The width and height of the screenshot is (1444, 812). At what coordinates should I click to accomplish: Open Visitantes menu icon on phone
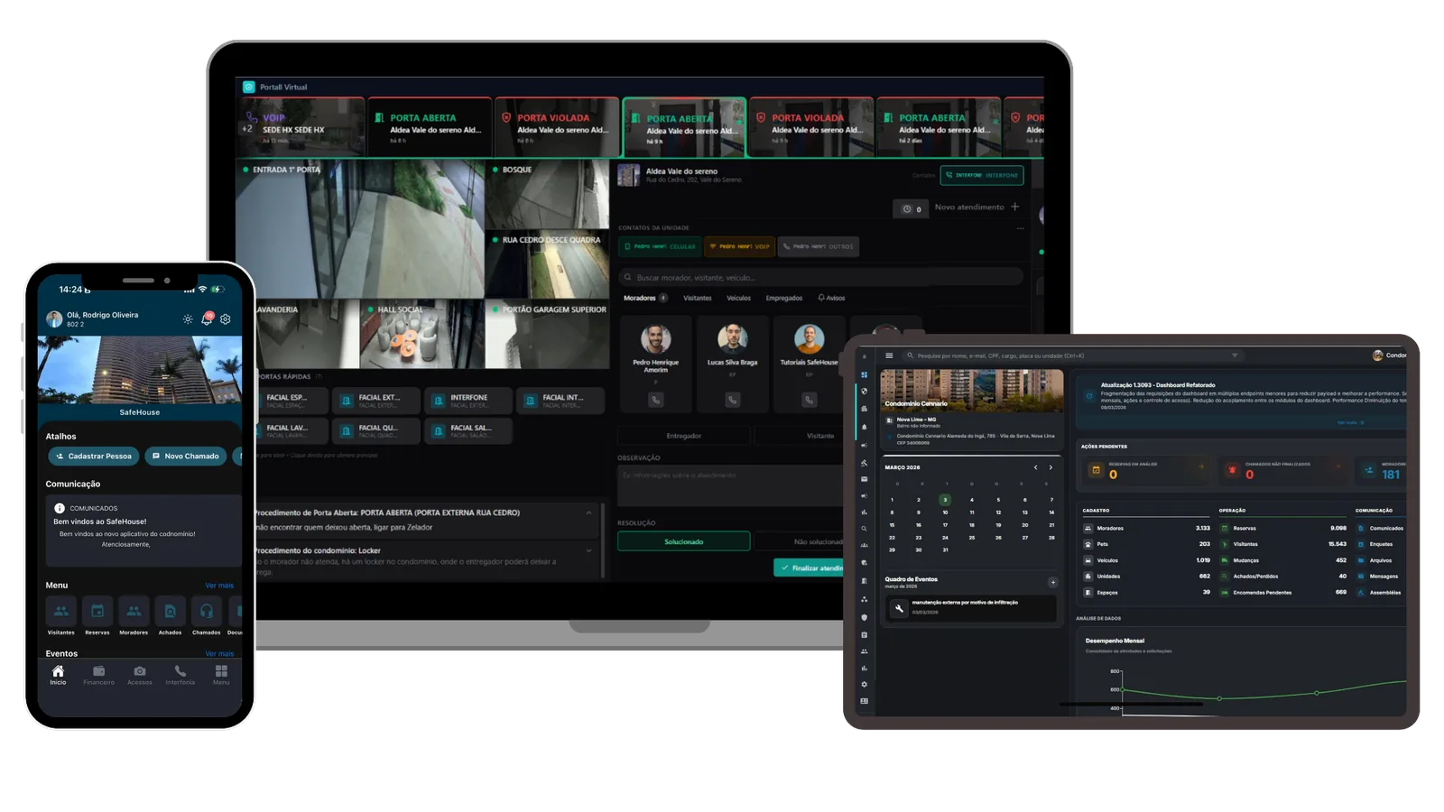click(60, 611)
